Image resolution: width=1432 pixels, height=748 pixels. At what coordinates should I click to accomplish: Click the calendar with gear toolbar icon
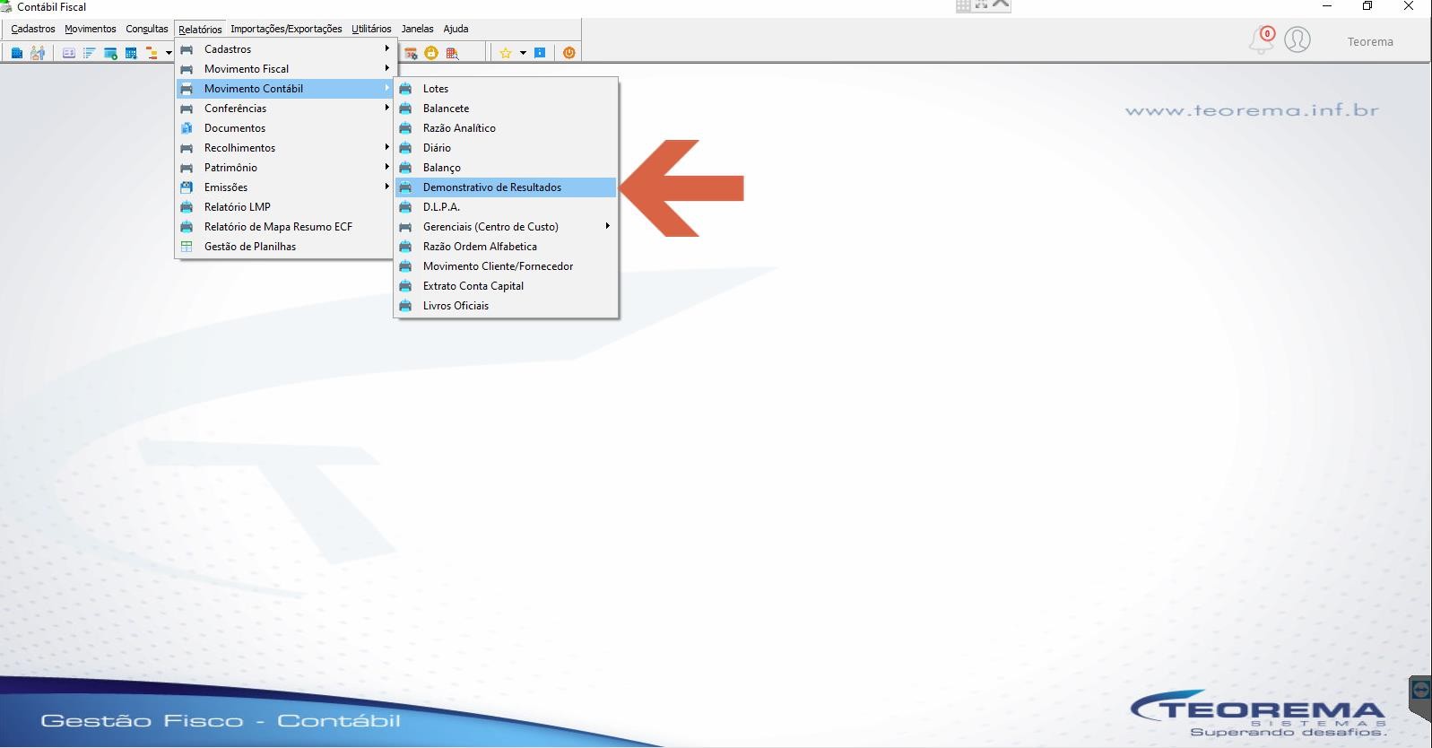tap(411, 53)
